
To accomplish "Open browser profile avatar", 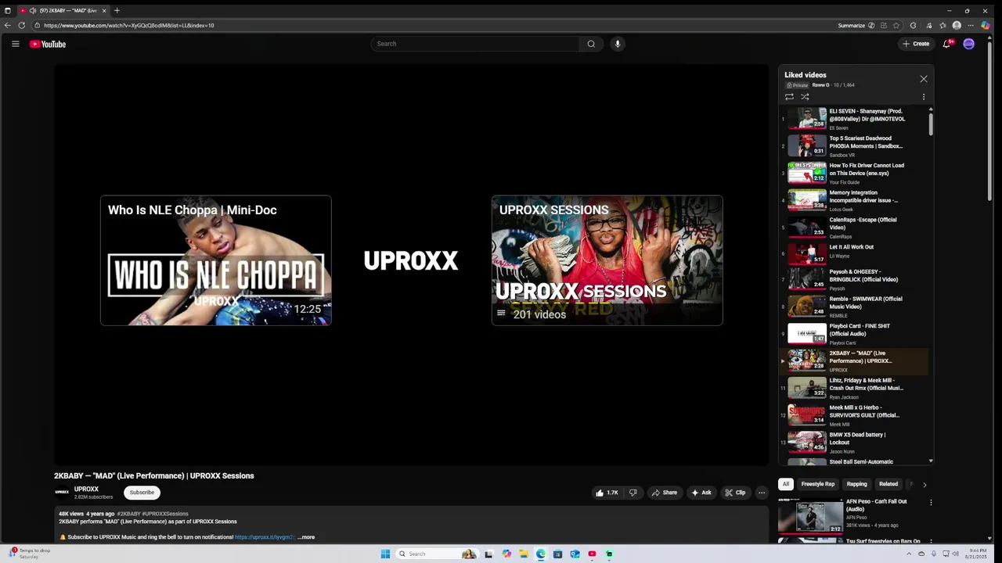I will coord(957,25).
